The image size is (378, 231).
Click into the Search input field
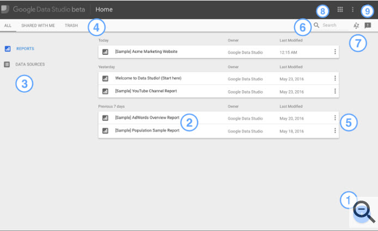[x=335, y=25]
